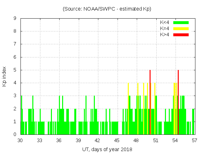The width and height of the screenshot is (205, 154).
Task: Click the x-axis tick label 30
Action: pyautogui.click(x=20, y=140)
